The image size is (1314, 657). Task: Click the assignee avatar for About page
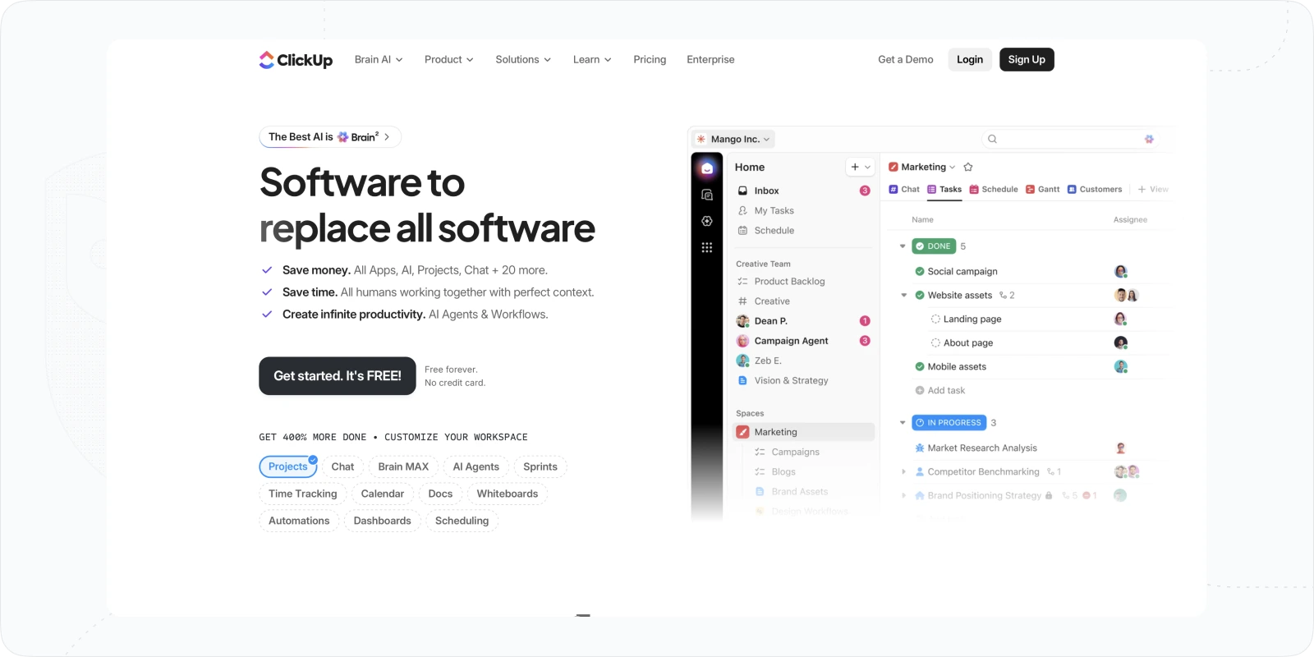coord(1120,343)
